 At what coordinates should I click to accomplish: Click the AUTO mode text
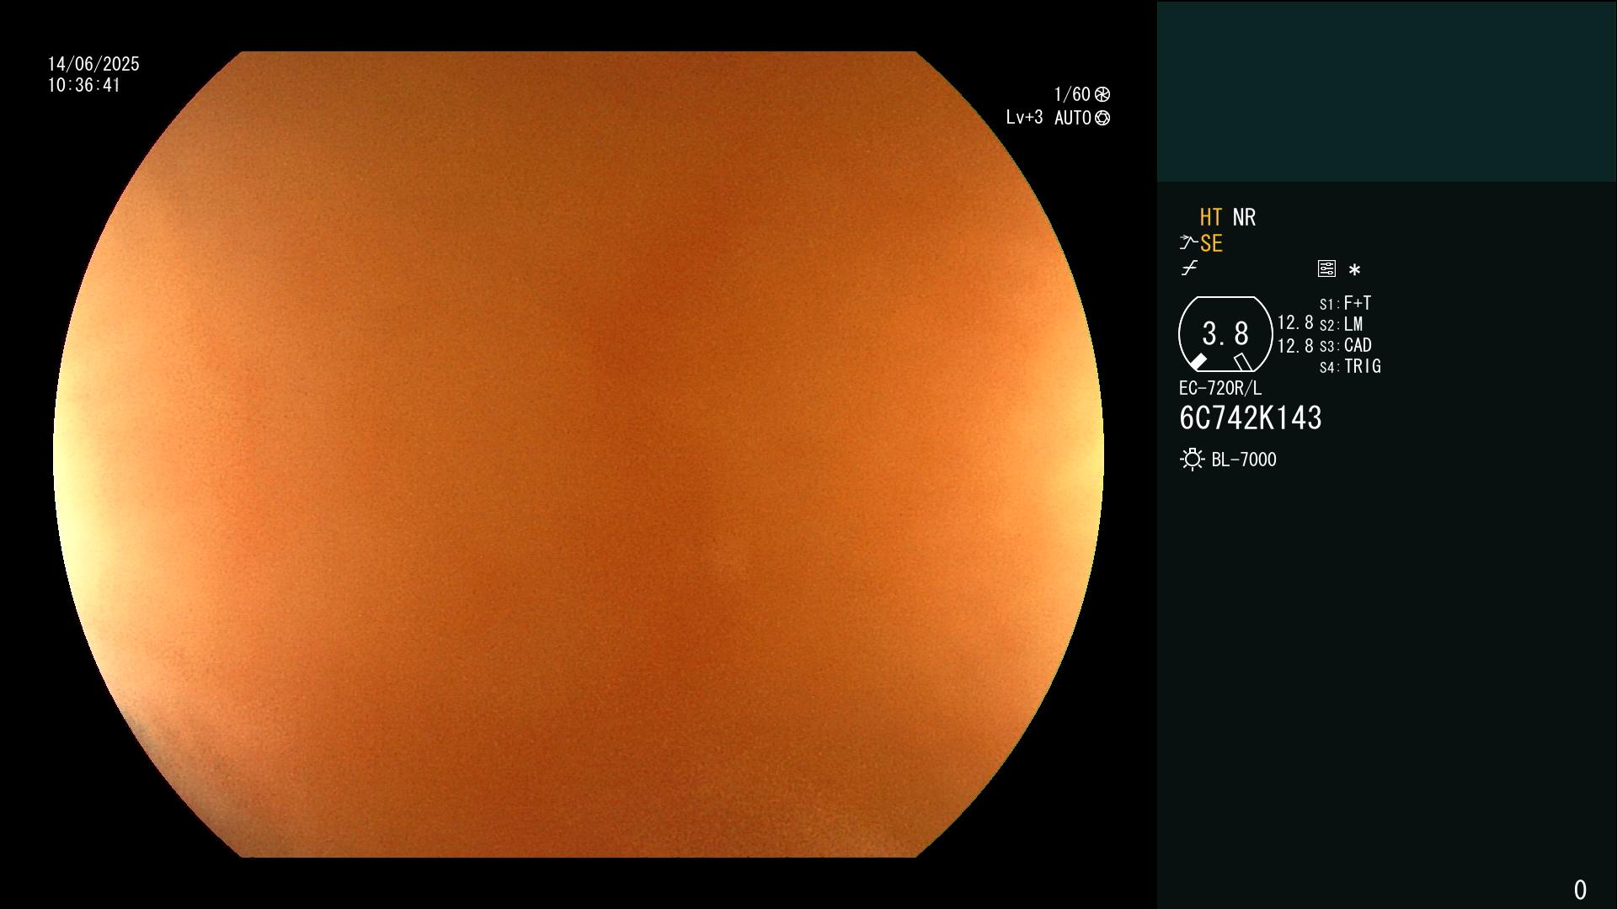[x=1073, y=118]
